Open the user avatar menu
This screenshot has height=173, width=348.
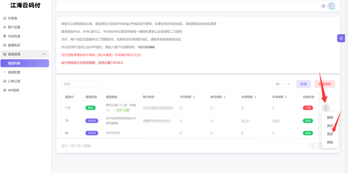click(331, 6)
